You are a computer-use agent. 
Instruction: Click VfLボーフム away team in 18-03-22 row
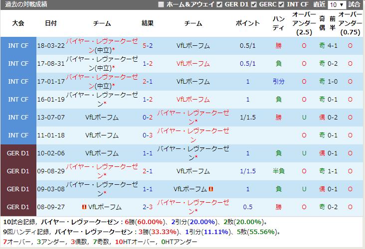point(193,46)
